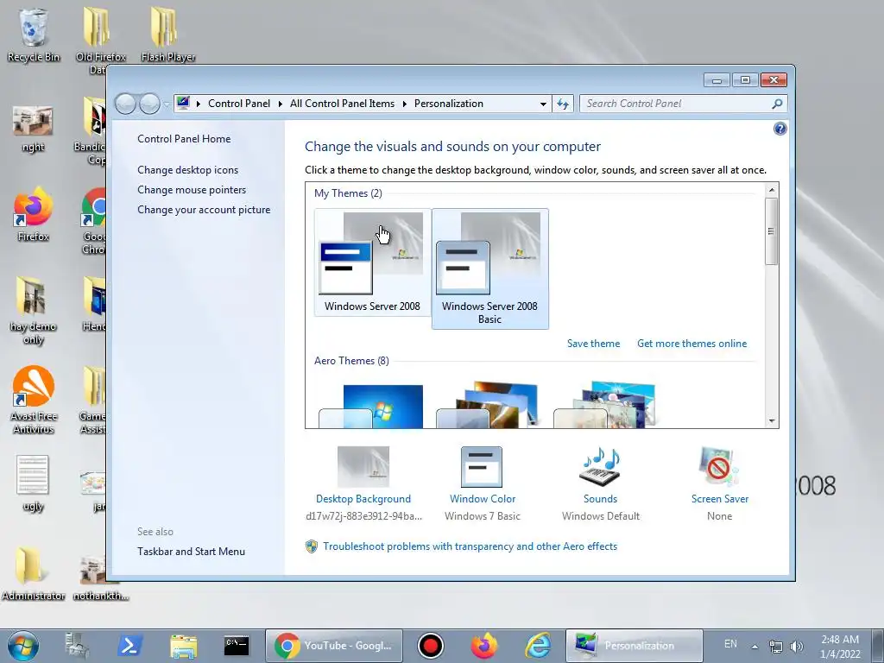Click Get more themes online link
This screenshot has height=663, width=884.
coord(691,344)
